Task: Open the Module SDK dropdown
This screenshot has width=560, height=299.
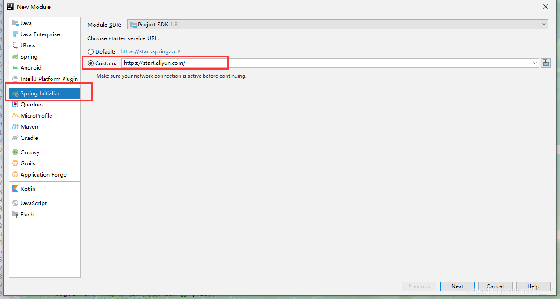Action: click(338, 25)
